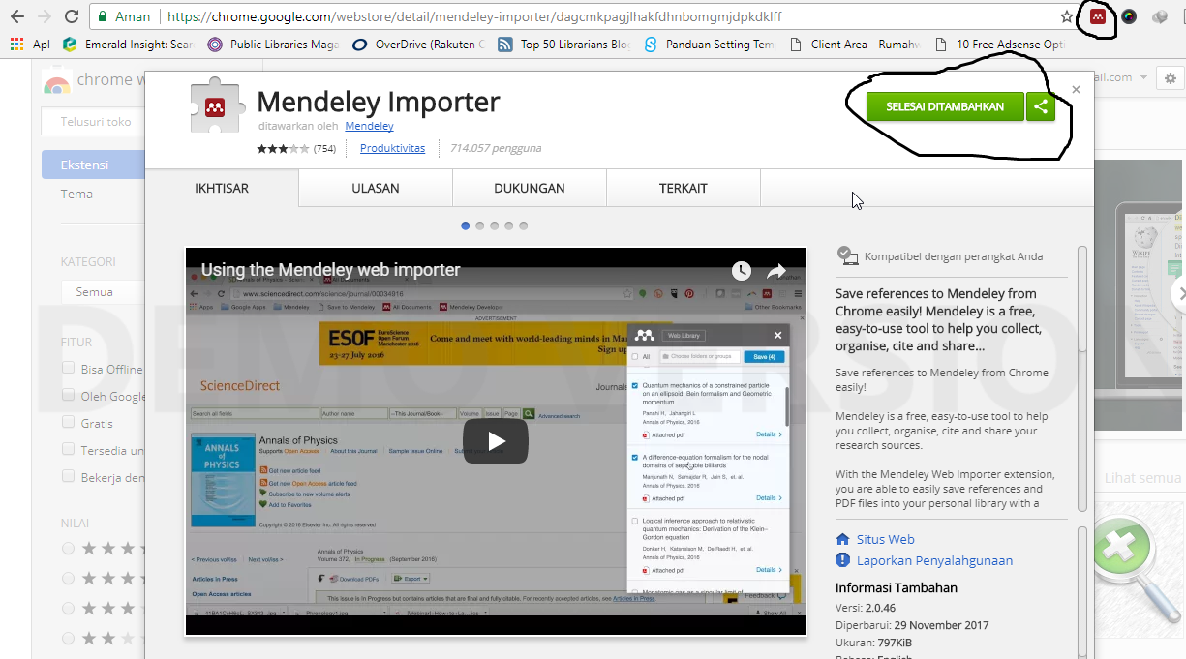
Task: Click the Mendeley Importer title
Action: coord(379,102)
